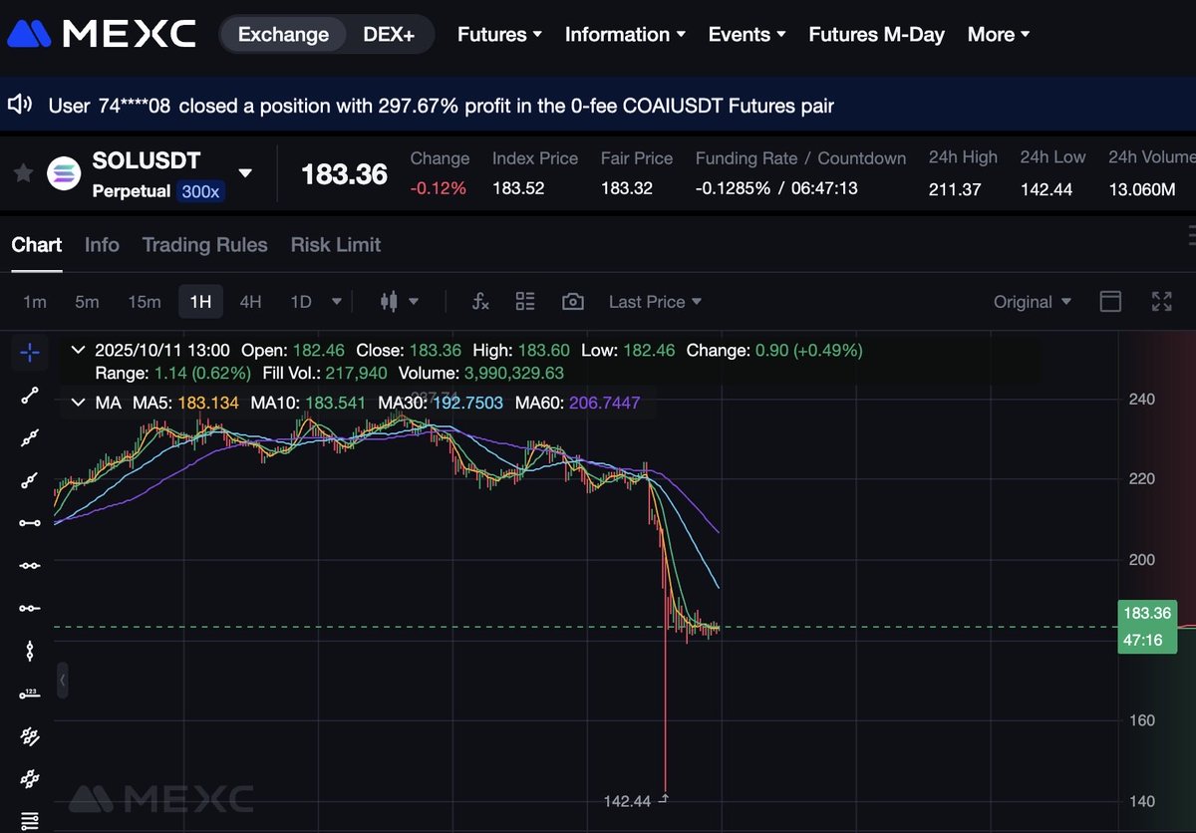Enter fullscreen chart mode

pyautogui.click(x=1162, y=301)
